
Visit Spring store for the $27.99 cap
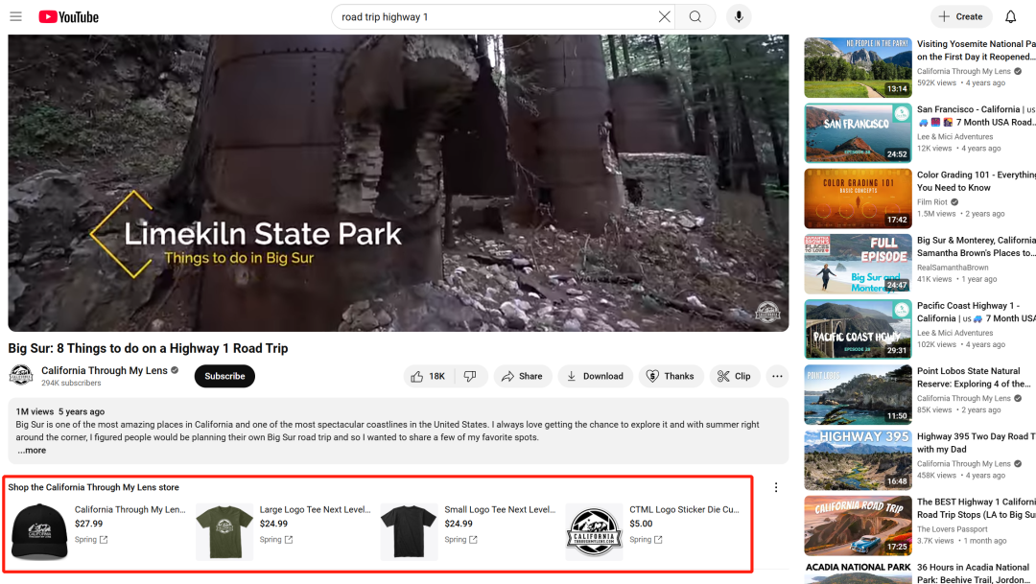point(90,540)
